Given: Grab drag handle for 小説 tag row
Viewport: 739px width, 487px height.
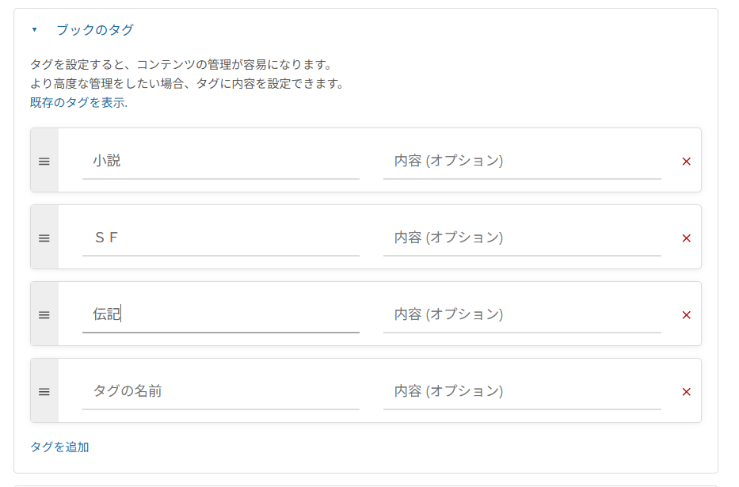Looking at the screenshot, I should coord(44,161).
